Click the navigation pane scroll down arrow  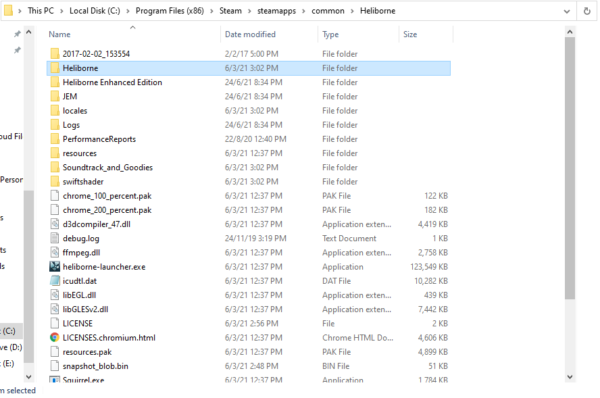click(28, 376)
